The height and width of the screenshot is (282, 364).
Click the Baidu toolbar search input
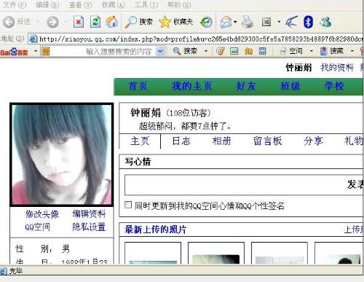103,51
